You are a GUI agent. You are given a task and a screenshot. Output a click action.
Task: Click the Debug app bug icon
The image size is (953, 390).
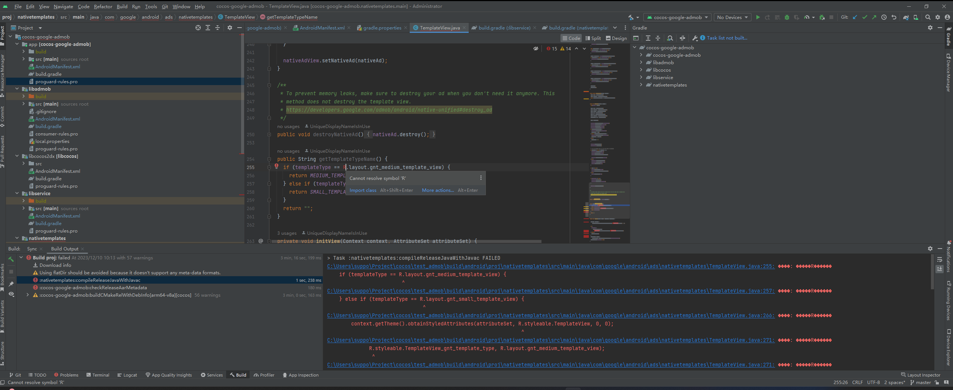point(787,17)
